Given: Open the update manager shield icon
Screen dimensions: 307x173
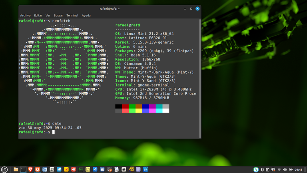Looking at the screenshot, I should pyautogui.click(x=273, y=169).
